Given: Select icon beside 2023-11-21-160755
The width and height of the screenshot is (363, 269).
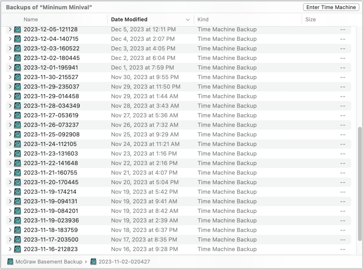Looking at the screenshot, I should pos(18,173).
